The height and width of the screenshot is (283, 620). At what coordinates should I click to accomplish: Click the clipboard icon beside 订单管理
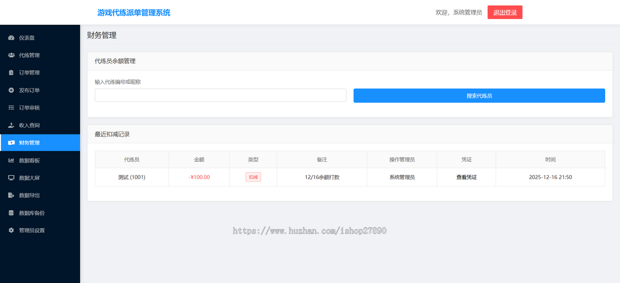[11, 73]
